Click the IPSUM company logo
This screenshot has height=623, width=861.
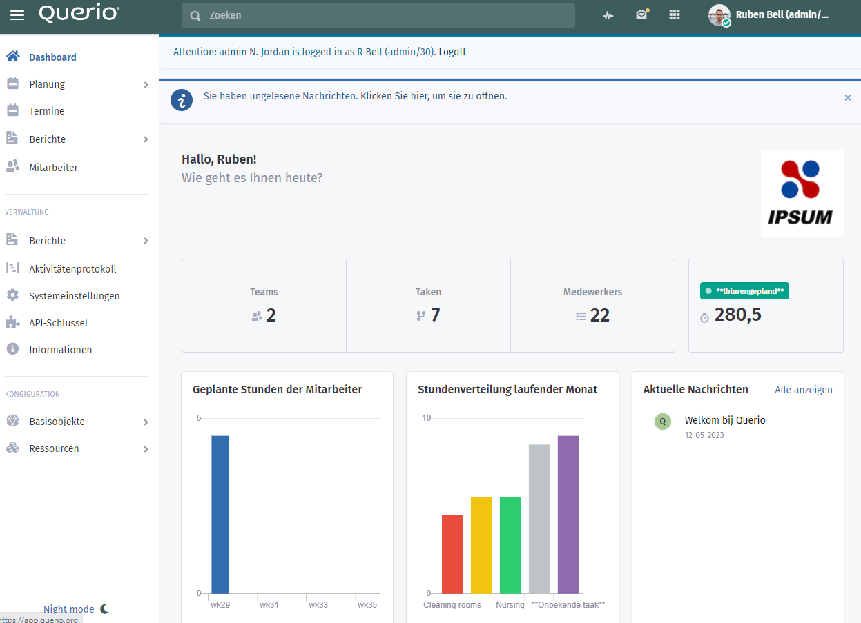pyautogui.click(x=802, y=193)
